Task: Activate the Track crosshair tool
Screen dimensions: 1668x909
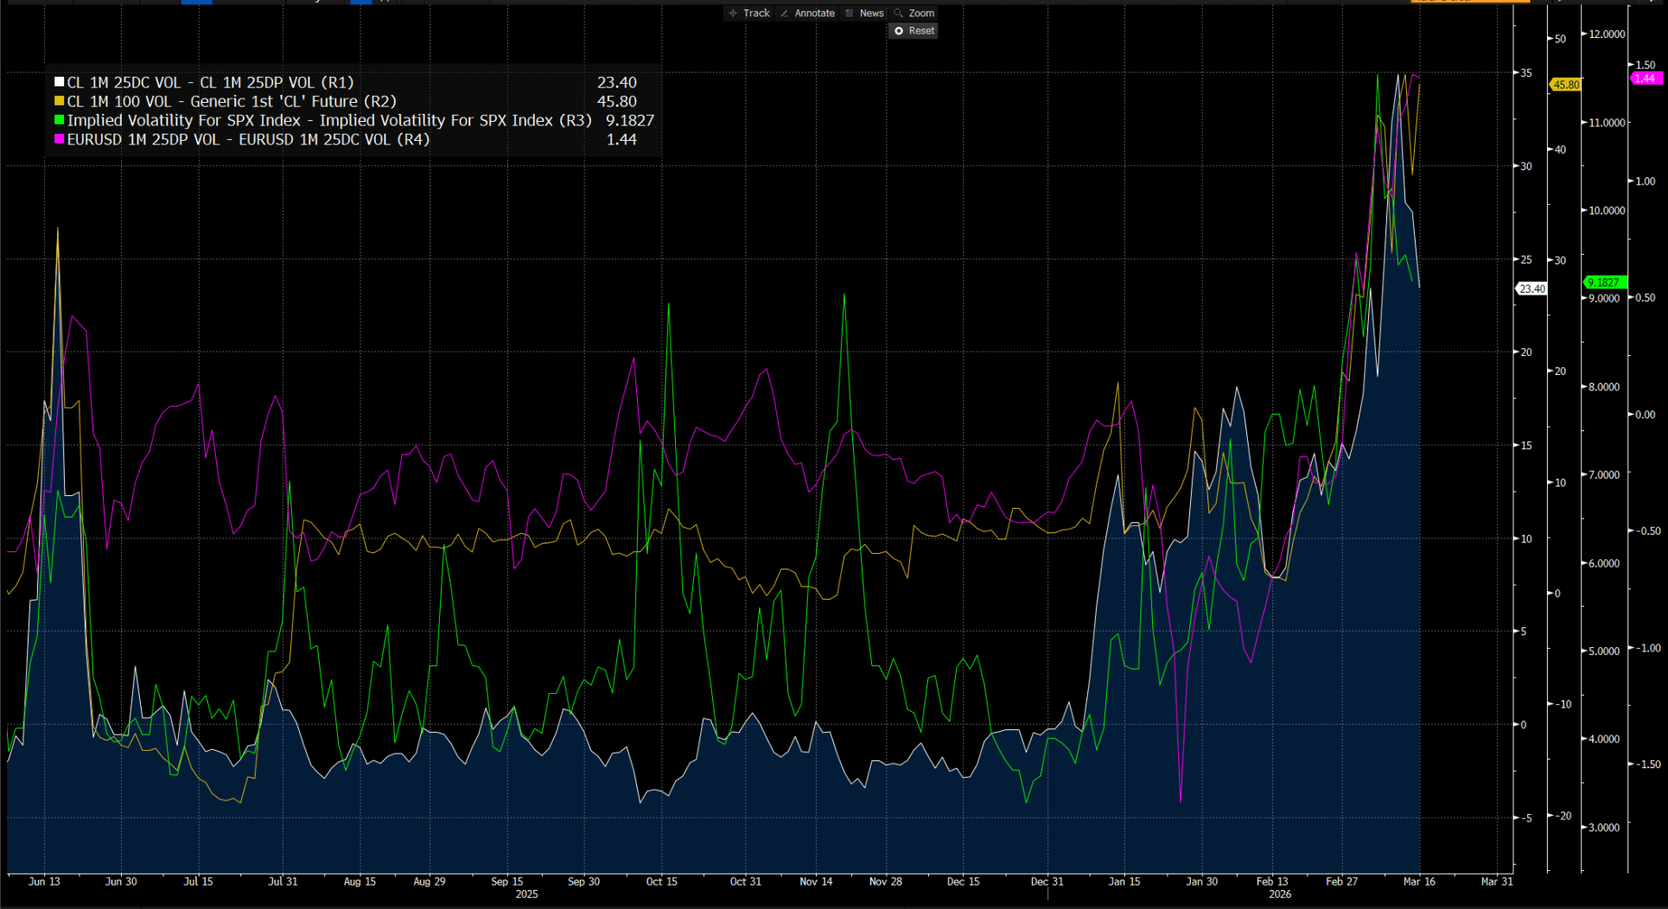Action: tap(749, 13)
